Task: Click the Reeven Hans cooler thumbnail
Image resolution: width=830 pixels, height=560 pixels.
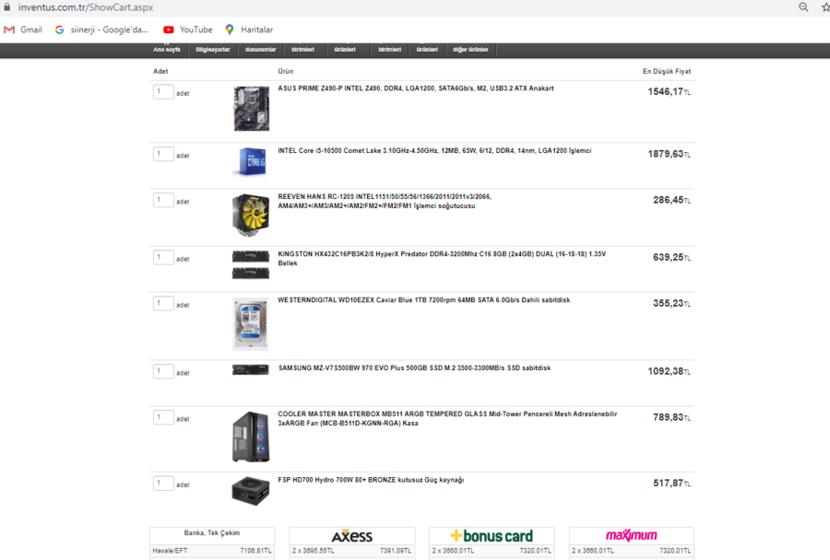Action: click(251, 215)
